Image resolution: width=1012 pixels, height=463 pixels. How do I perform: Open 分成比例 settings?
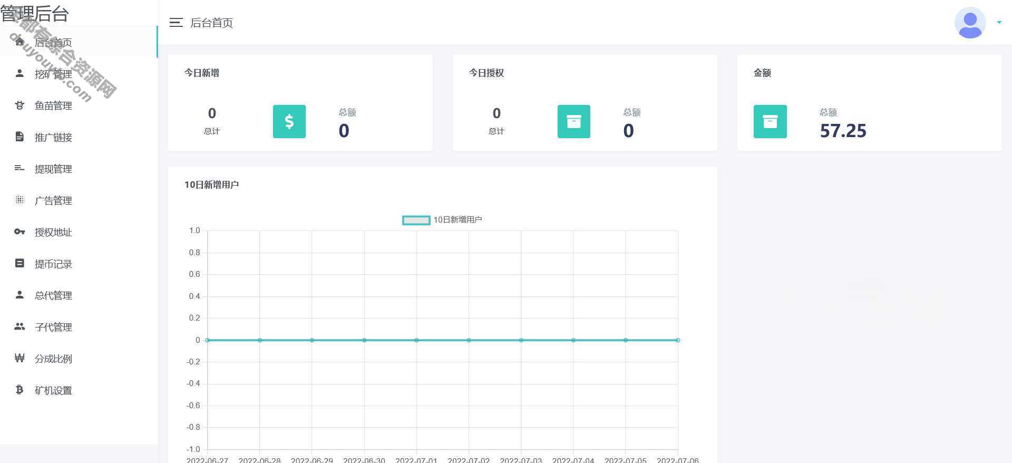pyautogui.click(x=79, y=359)
